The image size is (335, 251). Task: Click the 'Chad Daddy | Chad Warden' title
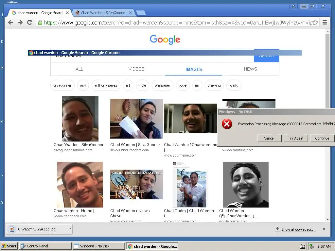(189, 211)
